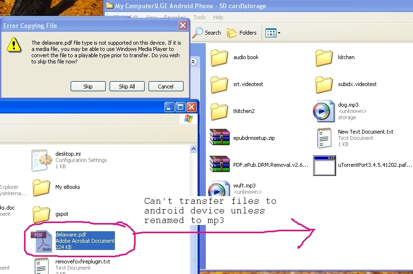Click the Views grid toolbar icon

271,33
